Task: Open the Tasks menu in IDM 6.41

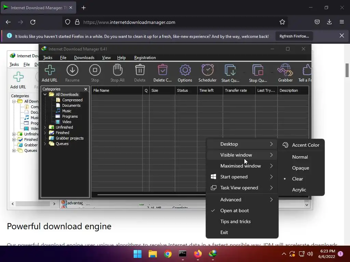Action: (48, 58)
